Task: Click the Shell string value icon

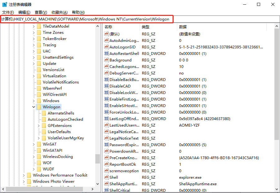Action: click(x=106, y=177)
